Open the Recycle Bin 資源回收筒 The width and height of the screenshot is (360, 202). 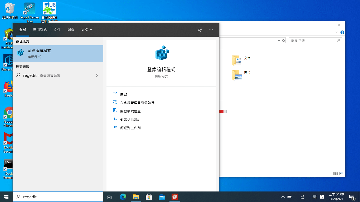[10, 8]
